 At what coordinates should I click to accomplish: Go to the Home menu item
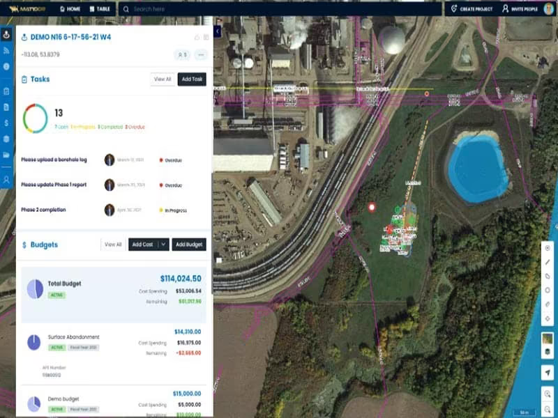tap(70, 9)
